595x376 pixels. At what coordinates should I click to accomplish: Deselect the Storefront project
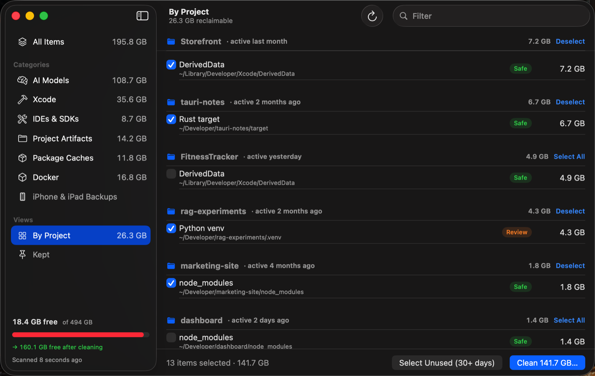click(x=570, y=41)
